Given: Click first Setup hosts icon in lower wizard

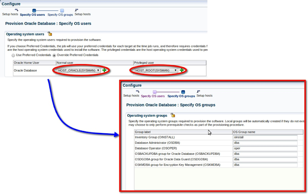Looking at the screenshot, I should tap(137, 91).
